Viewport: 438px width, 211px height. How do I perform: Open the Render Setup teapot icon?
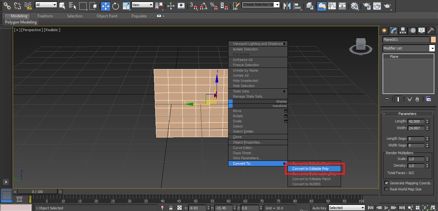click(367, 5)
